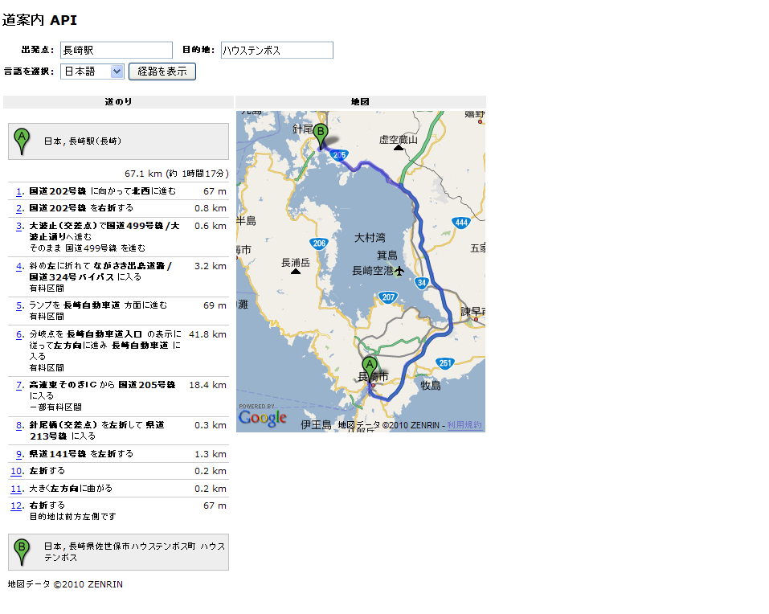Click the 道のり column header
Image resolution: width=769 pixels, height=614 pixels.
[x=118, y=102]
